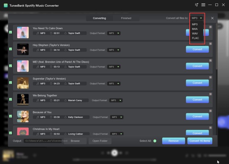The height and width of the screenshot is (164, 229).
Task: Close the converting panel with X
Action: (212, 18)
